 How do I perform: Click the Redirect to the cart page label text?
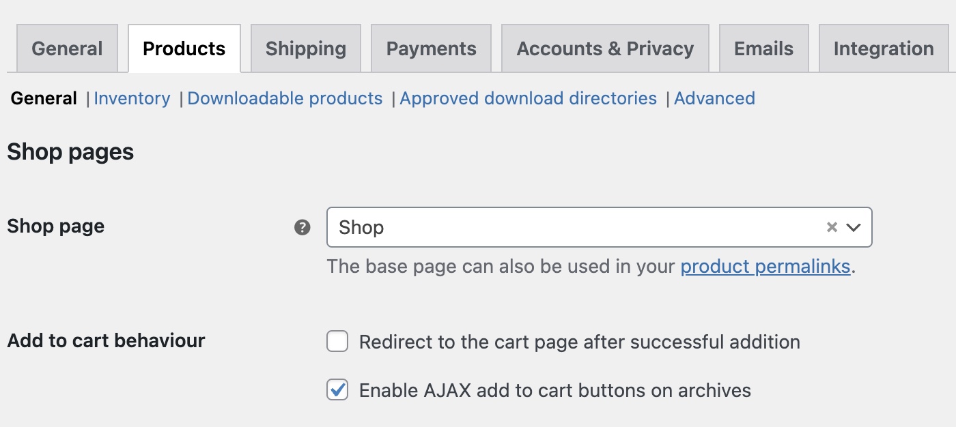[x=579, y=341]
